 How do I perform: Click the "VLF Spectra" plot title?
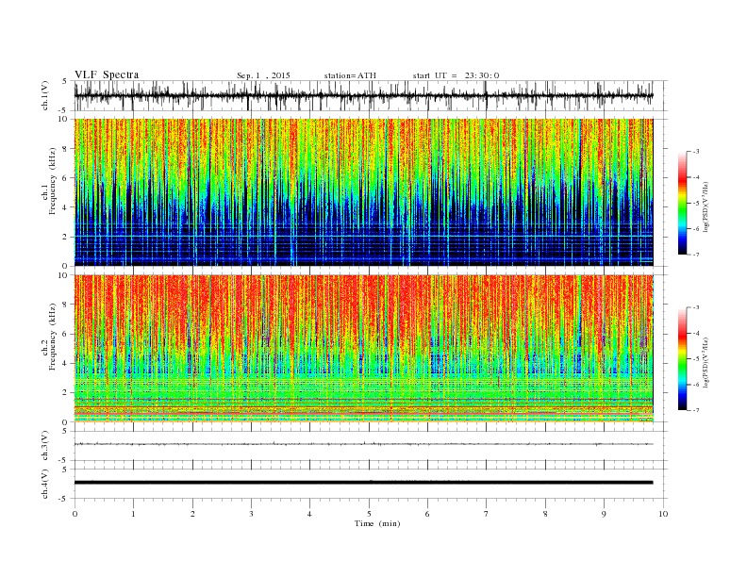pyautogui.click(x=107, y=74)
